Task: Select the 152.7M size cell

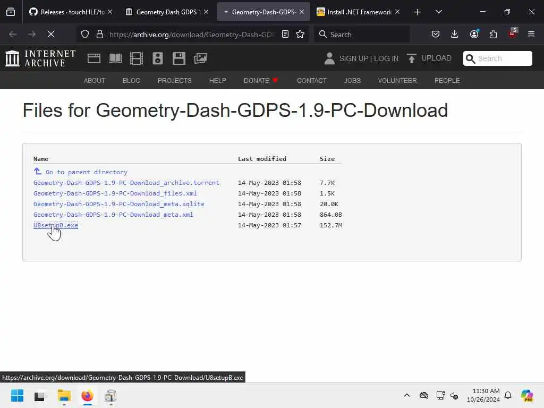Action: pos(331,225)
